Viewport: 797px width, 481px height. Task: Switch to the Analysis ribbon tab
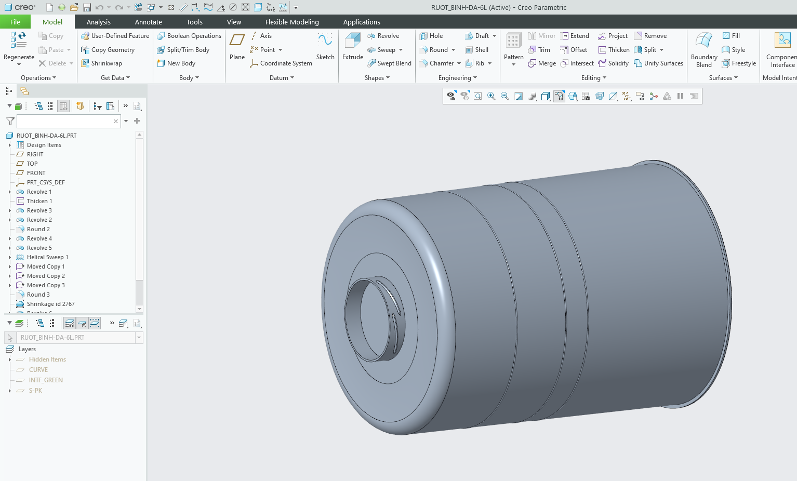pyautogui.click(x=98, y=22)
